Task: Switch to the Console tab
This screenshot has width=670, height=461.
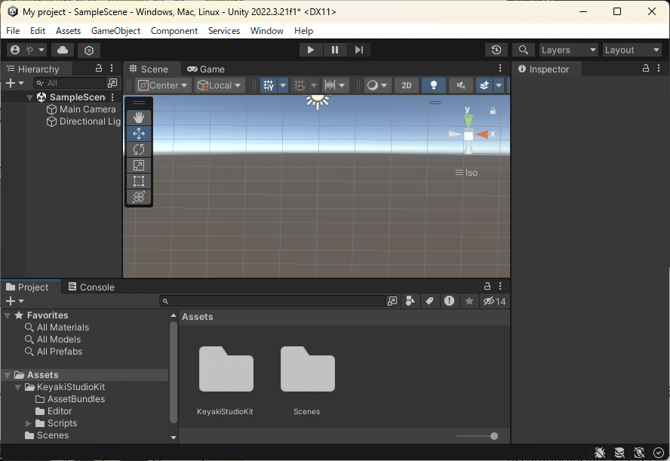Action: coord(91,287)
